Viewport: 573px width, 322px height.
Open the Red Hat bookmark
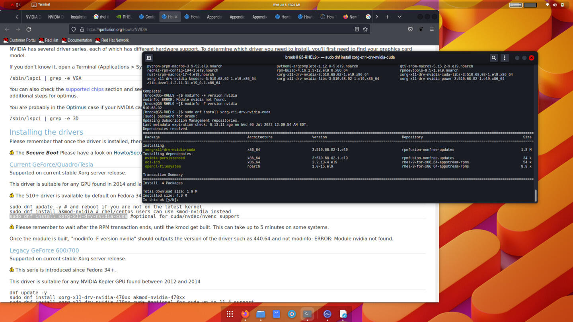click(49, 40)
